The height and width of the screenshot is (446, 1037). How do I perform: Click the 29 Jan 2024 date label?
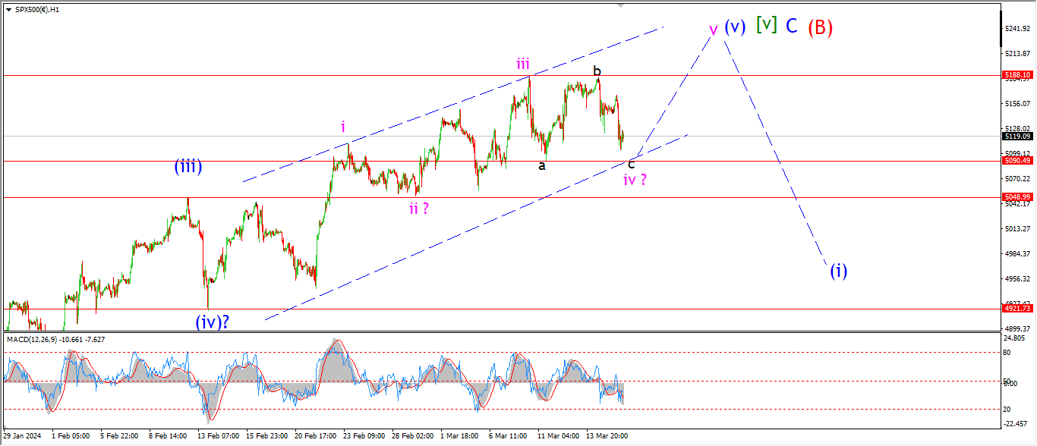tap(21, 436)
